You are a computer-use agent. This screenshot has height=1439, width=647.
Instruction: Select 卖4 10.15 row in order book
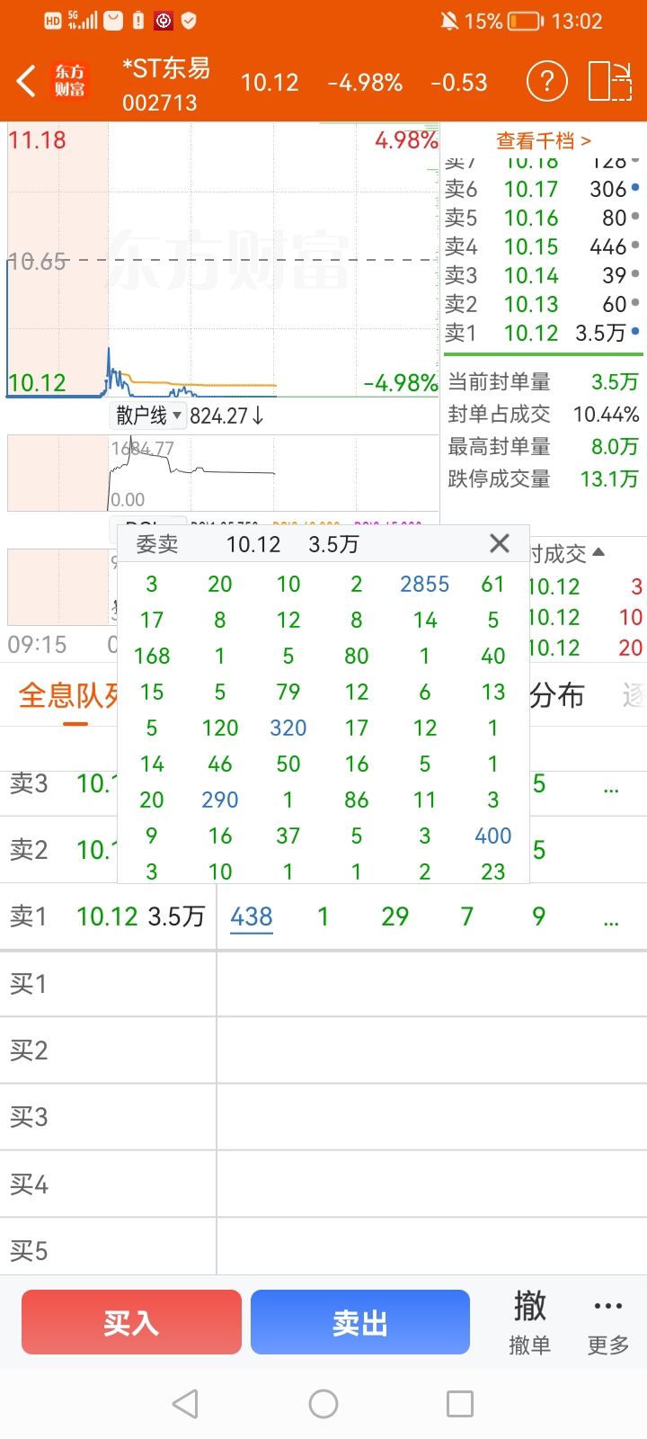pyautogui.click(x=542, y=246)
